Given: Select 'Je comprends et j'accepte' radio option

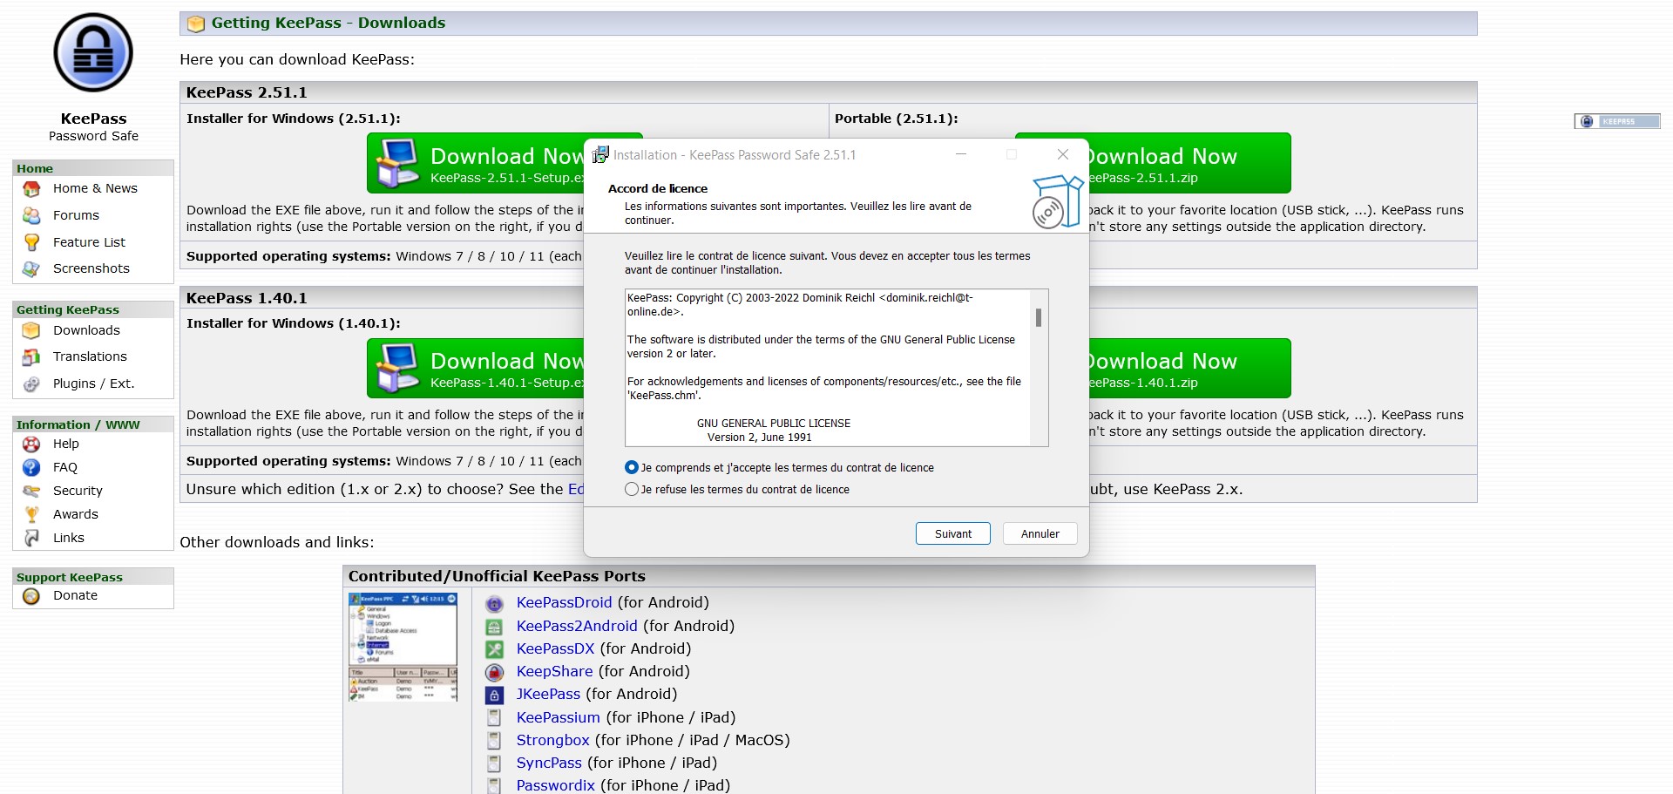Looking at the screenshot, I should [x=632, y=468].
